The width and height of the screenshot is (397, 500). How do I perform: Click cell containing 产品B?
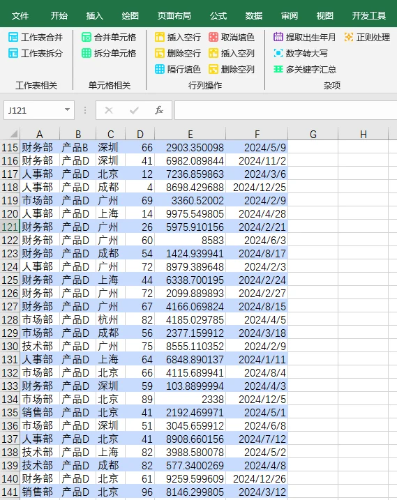77,147
